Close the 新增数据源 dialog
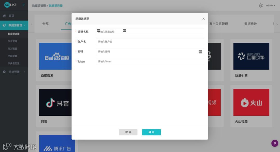 click(204, 19)
